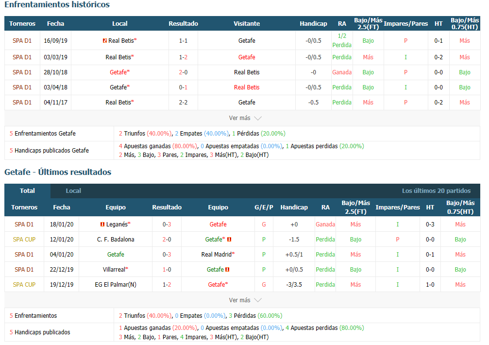Click the red card icon in the C. F. Badalona row
The height and width of the screenshot is (345, 489).
pyautogui.click(x=229, y=239)
